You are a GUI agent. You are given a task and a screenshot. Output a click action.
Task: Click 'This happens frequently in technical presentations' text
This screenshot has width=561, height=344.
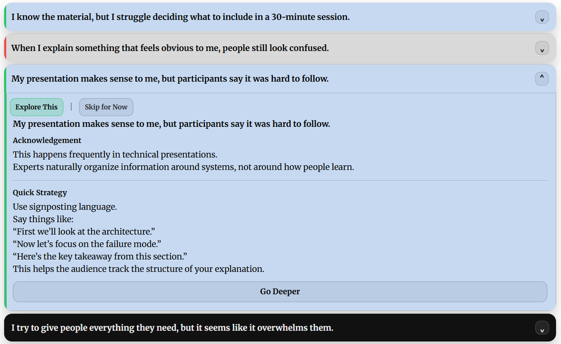115,155
